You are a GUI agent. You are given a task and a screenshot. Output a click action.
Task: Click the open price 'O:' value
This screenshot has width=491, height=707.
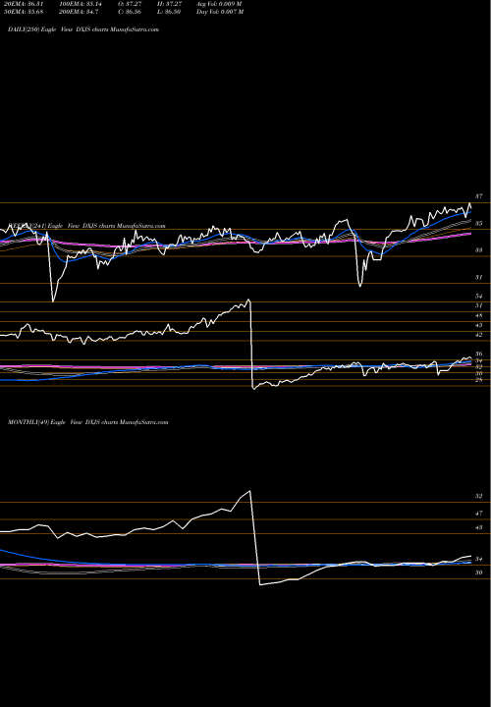(x=129, y=4)
